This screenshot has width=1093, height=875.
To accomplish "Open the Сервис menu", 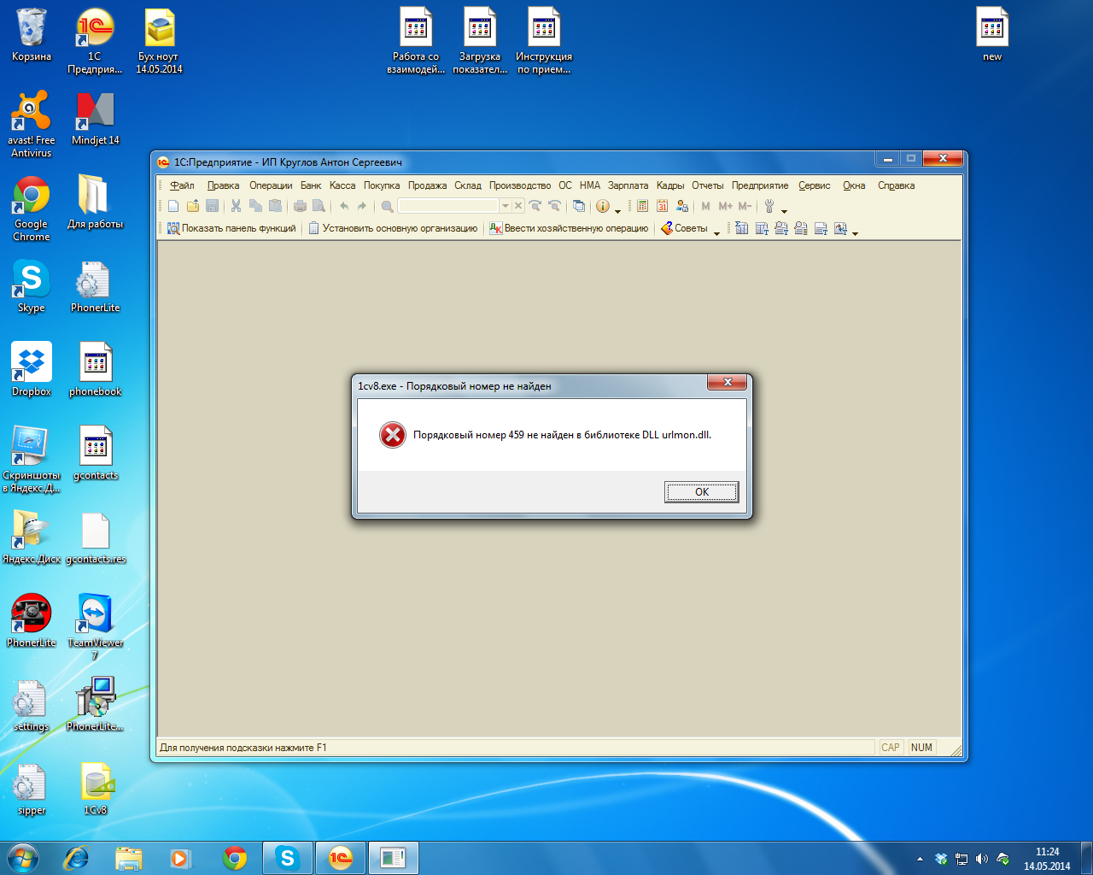I will tap(814, 185).
